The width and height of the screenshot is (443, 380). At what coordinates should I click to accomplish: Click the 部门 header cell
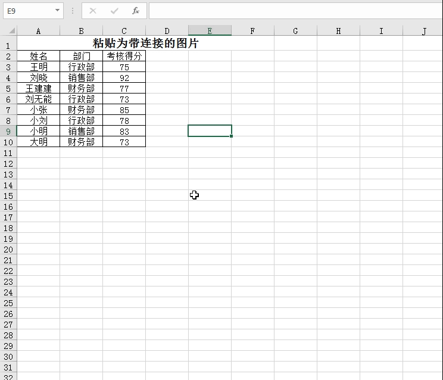[82, 55]
